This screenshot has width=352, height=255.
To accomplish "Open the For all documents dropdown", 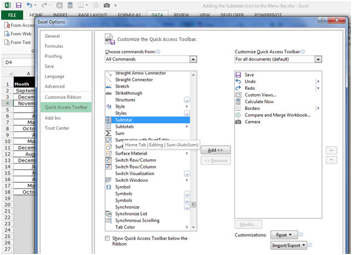I will tap(318, 59).
